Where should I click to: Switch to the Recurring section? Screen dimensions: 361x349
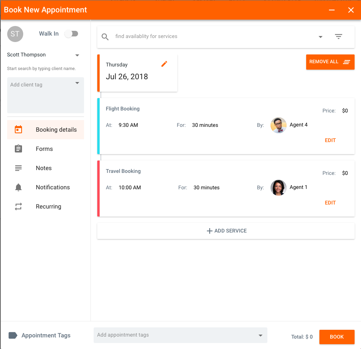[46, 207]
